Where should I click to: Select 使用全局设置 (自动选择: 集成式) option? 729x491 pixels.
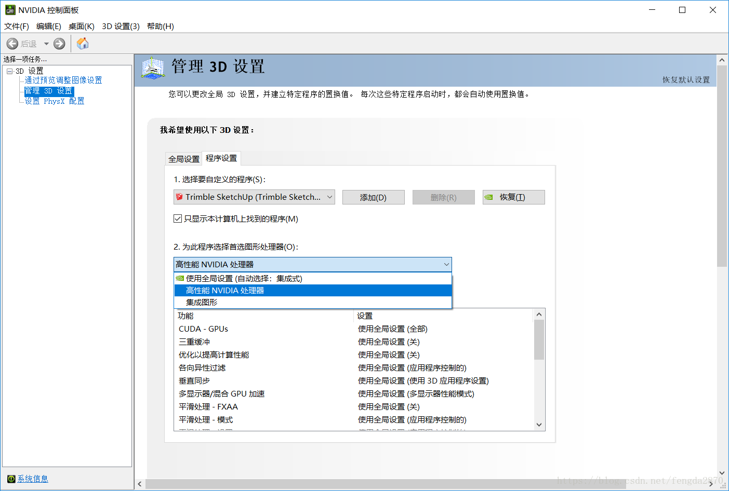pos(313,279)
